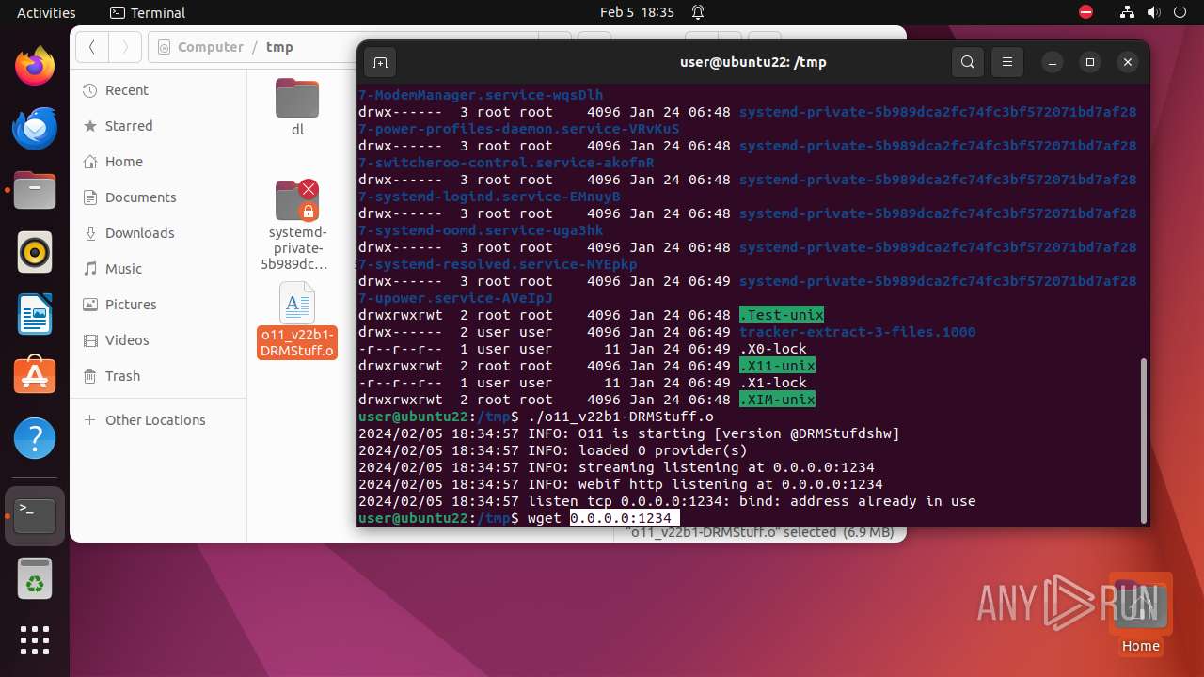Click the .X1-lock entry in Terminal
1204x677 pixels.
[x=773, y=383]
